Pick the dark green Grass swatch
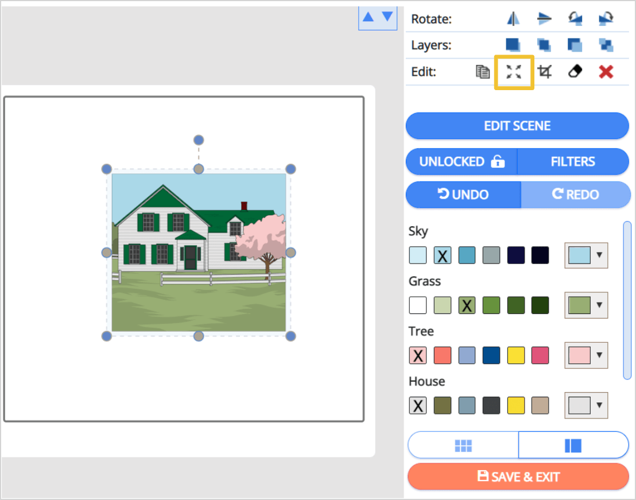Screen dimensions: 636x500 [x=516, y=305]
